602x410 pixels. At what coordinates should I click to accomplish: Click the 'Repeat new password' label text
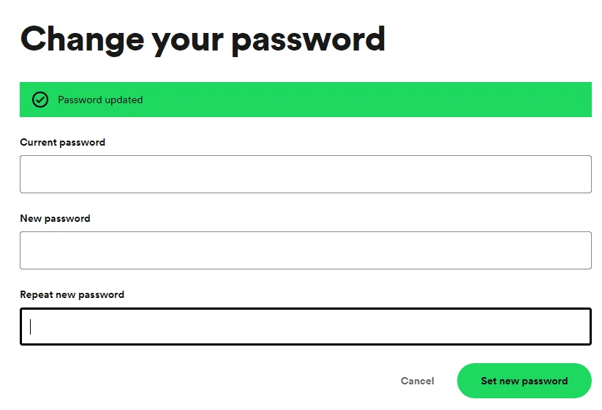[x=72, y=294]
